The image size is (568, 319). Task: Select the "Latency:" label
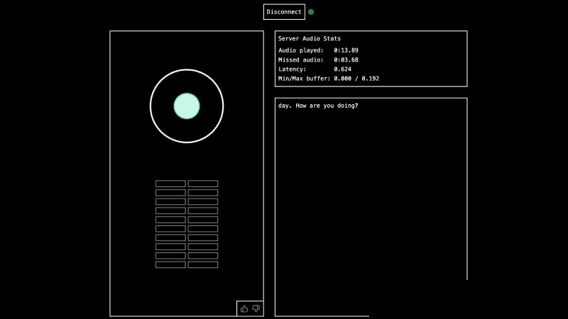[x=292, y=69]
